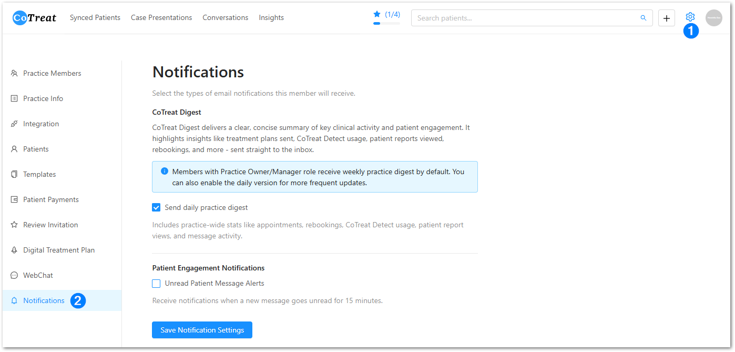Enable Unread Patient Message Alerts checkbox
Viewport: 735px width, 352px height.
point(156,284)
